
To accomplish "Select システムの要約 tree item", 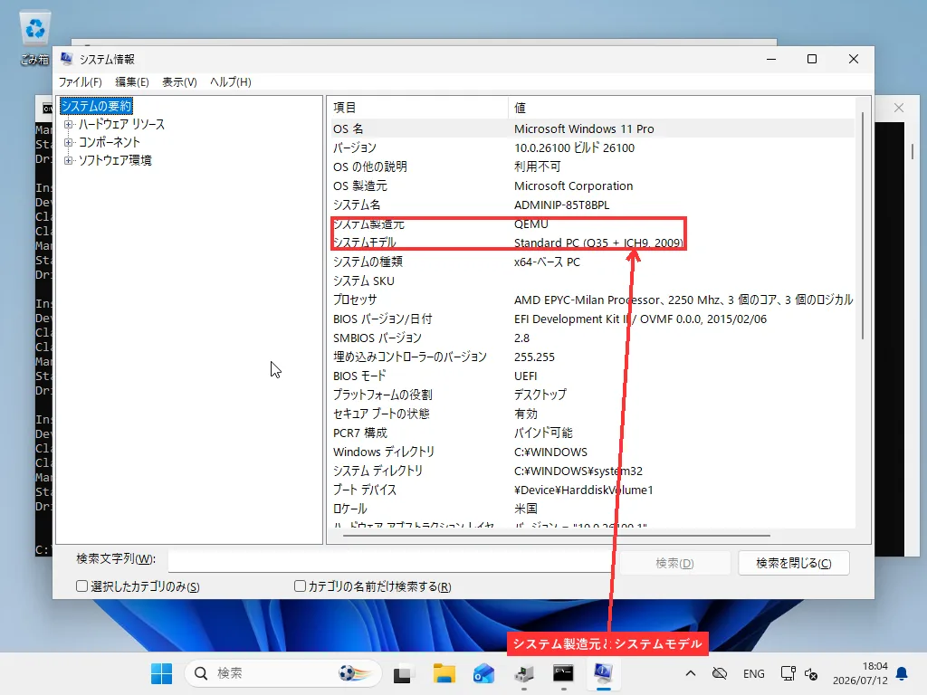I will click(96, 106).
